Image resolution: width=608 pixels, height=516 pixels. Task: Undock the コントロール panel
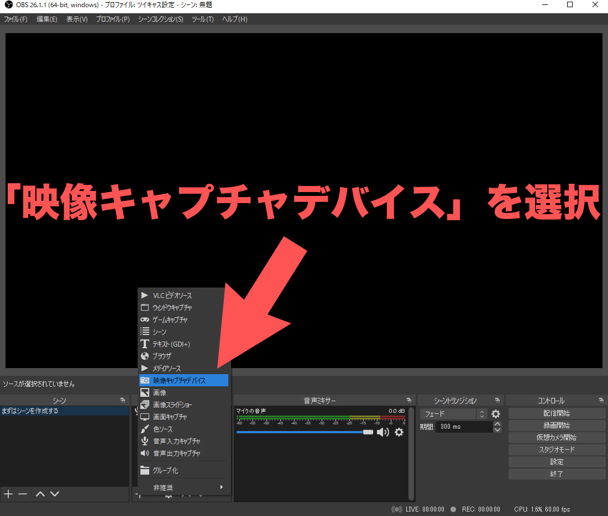point(601,400)
